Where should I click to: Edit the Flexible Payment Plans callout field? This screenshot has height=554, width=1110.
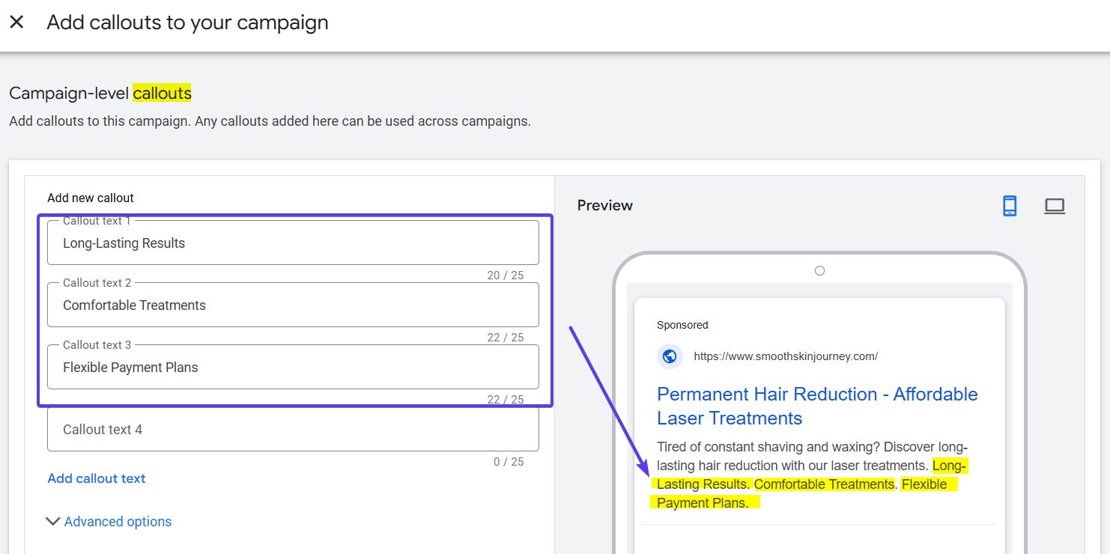[x=292, y=367]
